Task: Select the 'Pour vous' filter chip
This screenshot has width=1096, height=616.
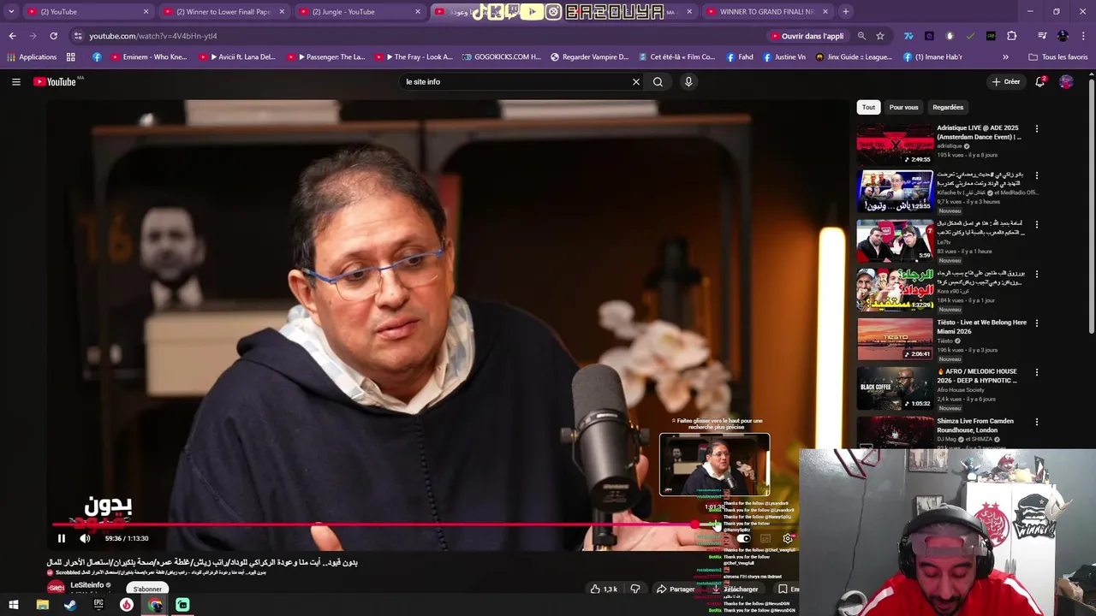Action: pyautogui.click(x=903, y=107)
